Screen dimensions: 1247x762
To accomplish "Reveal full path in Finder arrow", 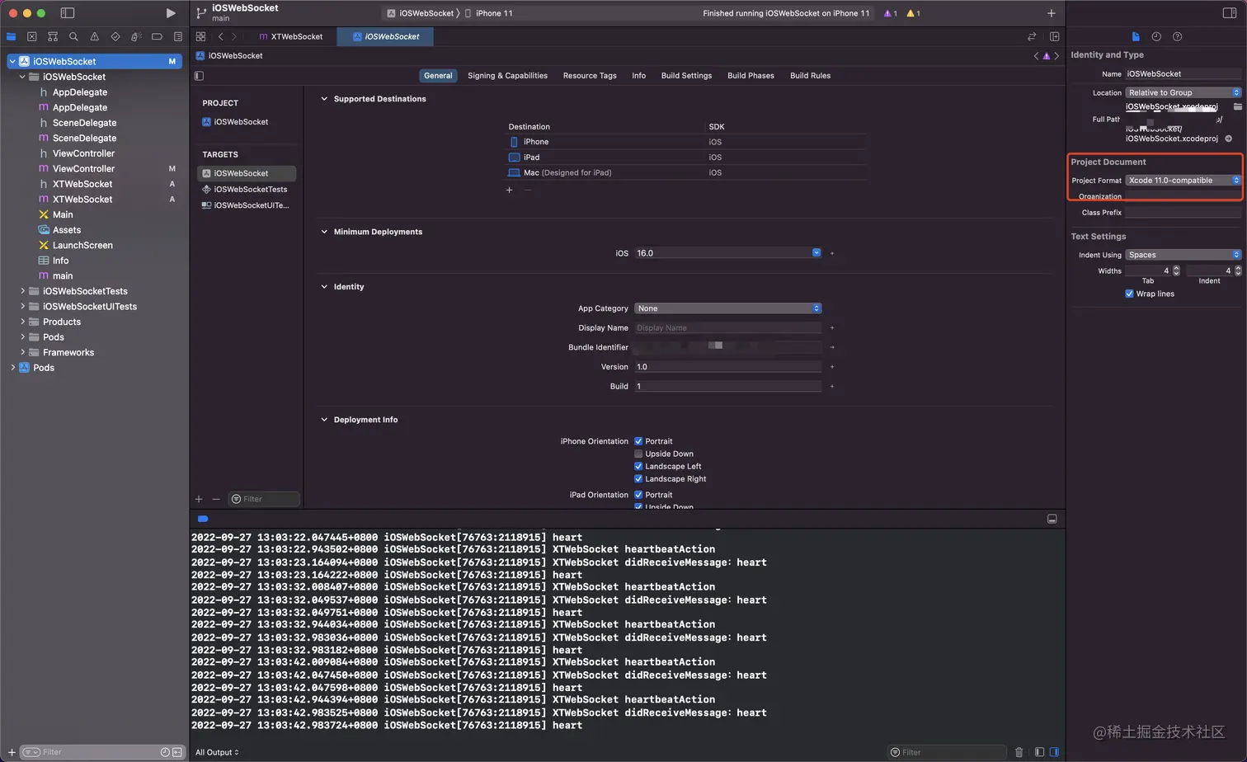I will pos(1228,139).
